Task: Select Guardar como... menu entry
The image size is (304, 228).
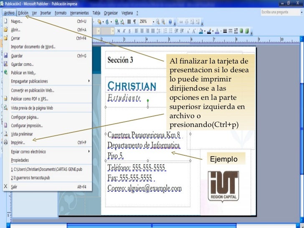Action: 47,64
